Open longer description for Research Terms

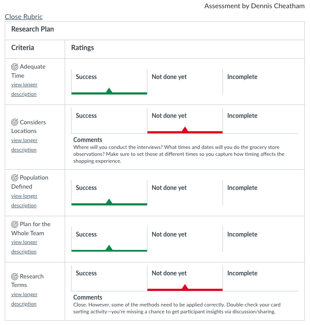24,299
